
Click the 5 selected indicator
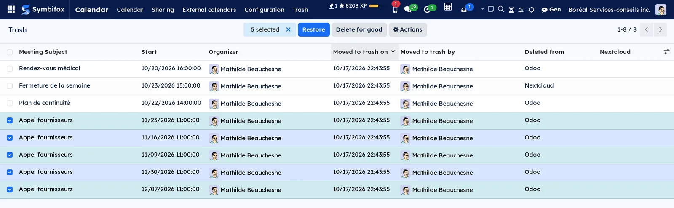tap(265, 29)
